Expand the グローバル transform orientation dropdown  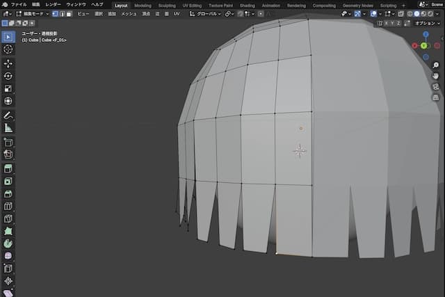point(207,13)
